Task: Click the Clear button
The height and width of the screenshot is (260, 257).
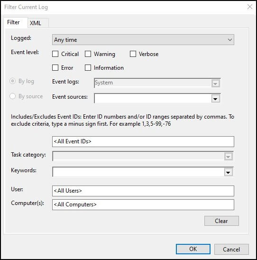Action: click(x=221, y=221)
